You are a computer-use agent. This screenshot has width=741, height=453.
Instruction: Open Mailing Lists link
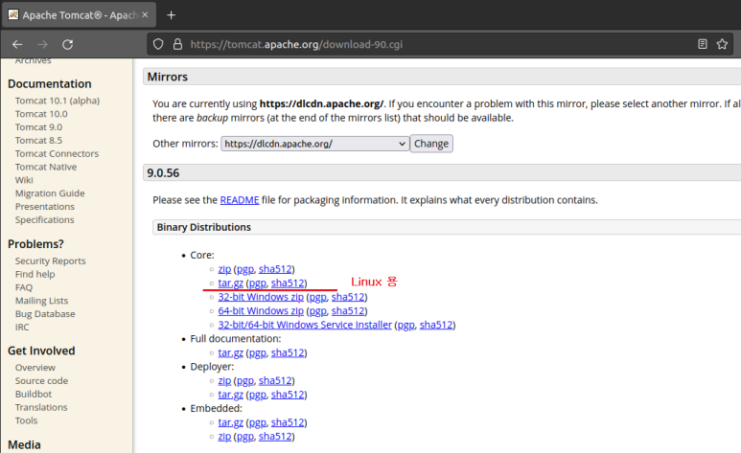tap(41, 301)
